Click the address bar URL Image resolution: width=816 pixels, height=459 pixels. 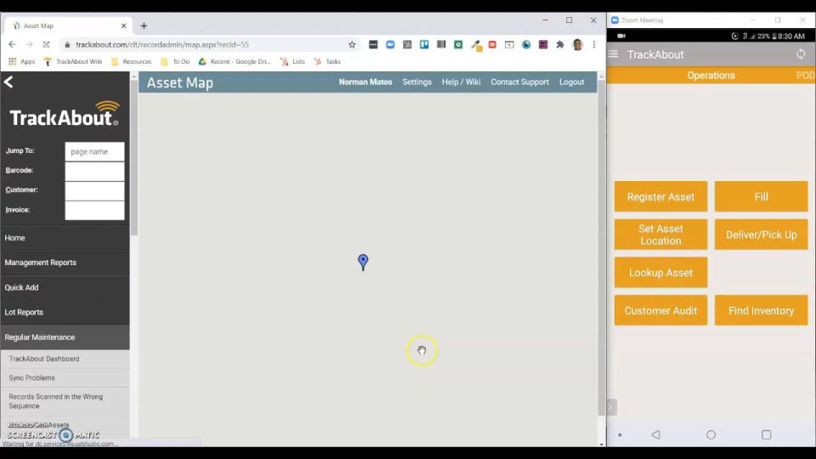[162, 45]
